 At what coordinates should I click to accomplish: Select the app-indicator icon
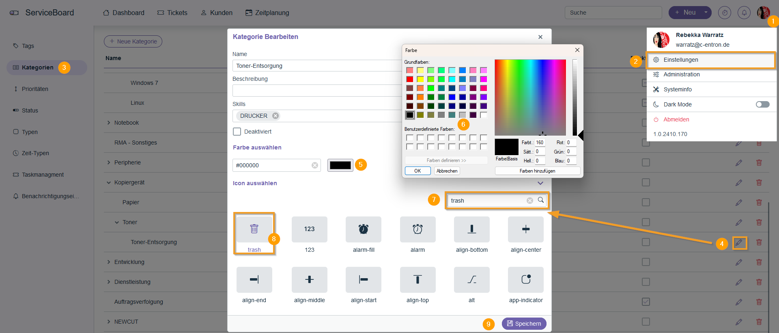point(525,280)
